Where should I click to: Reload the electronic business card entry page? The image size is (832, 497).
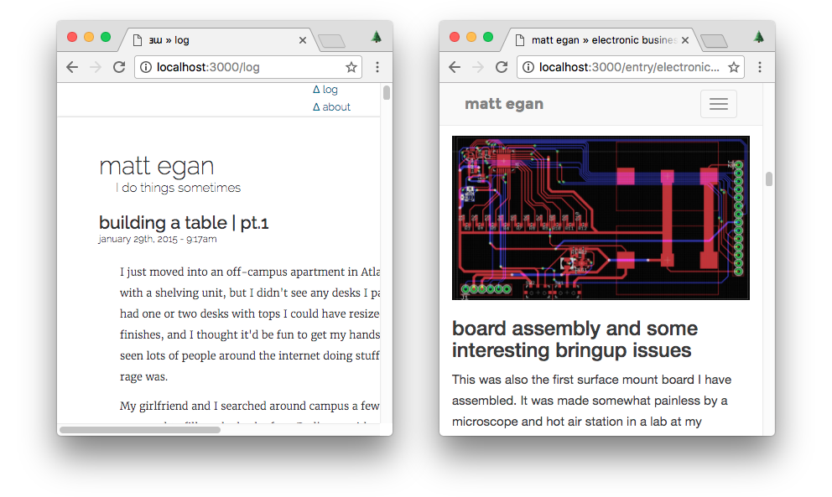[502, 67]
